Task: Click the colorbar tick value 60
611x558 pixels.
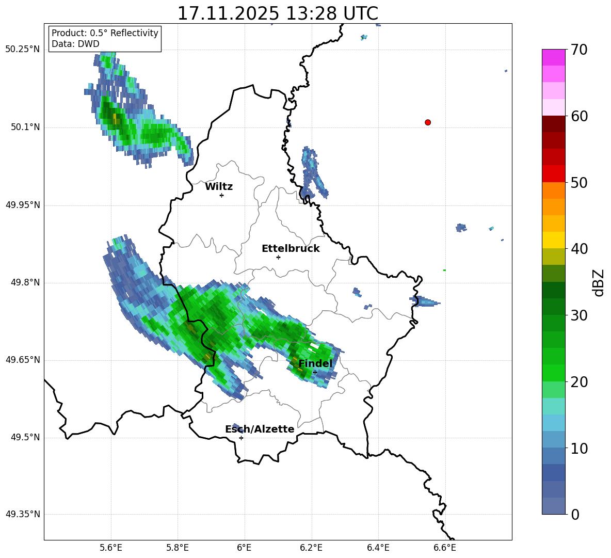Action: click(x=579, y=116)
